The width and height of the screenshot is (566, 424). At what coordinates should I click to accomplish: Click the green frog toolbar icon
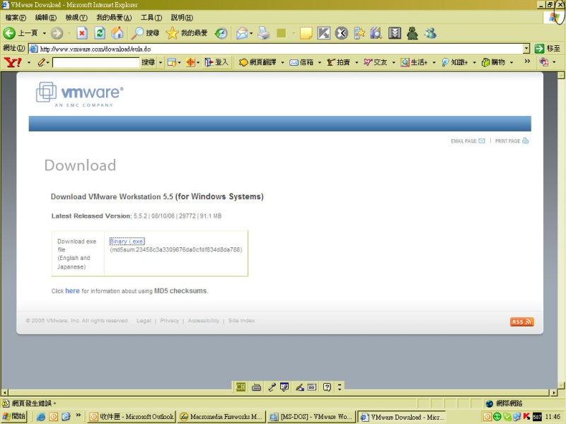pos(412,33)
